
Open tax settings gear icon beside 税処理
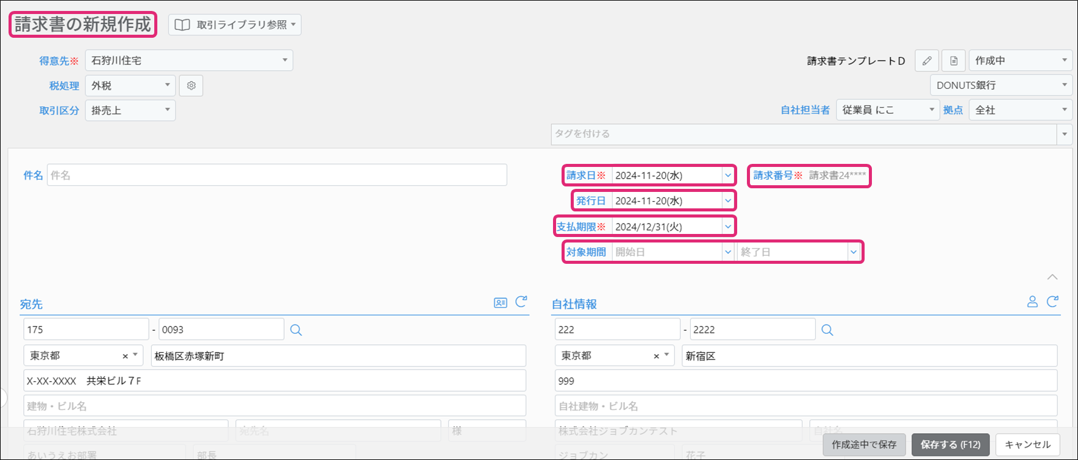coord(191,86)
